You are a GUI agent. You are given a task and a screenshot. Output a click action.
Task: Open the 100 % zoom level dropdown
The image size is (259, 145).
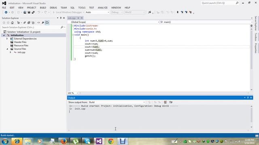[73, 93]
